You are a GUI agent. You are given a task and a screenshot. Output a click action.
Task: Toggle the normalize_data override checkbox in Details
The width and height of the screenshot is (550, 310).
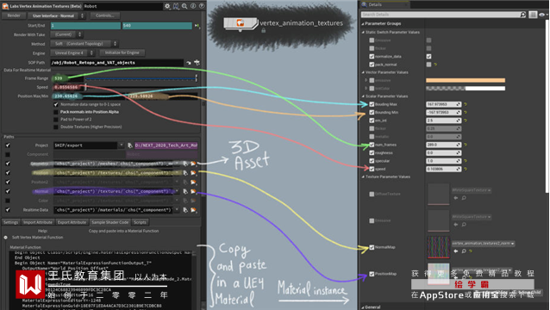[x=372, y=56]
